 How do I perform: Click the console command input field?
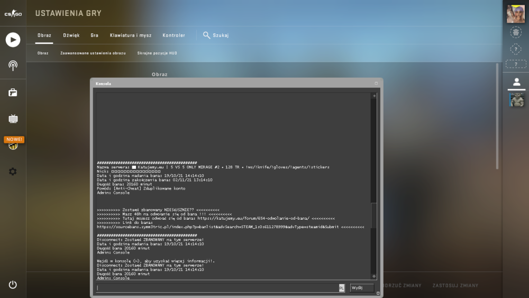click(217, 288)
